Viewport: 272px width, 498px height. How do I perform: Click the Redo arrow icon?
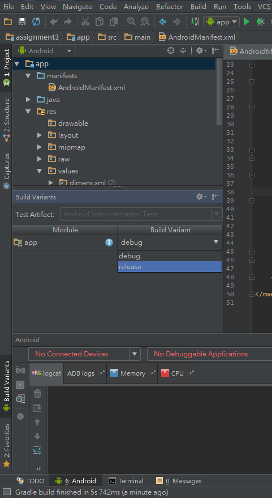[x=67, y=22]
